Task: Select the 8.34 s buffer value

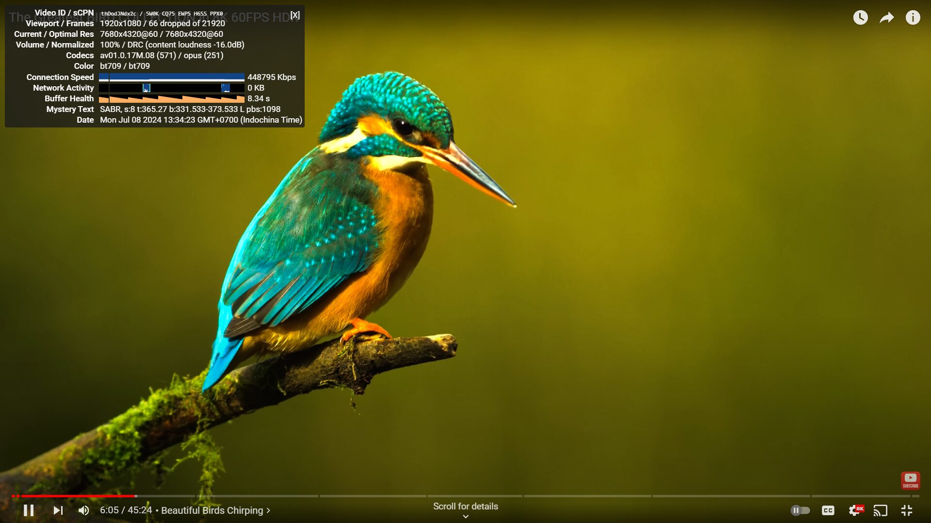Action: coord(259,98)
